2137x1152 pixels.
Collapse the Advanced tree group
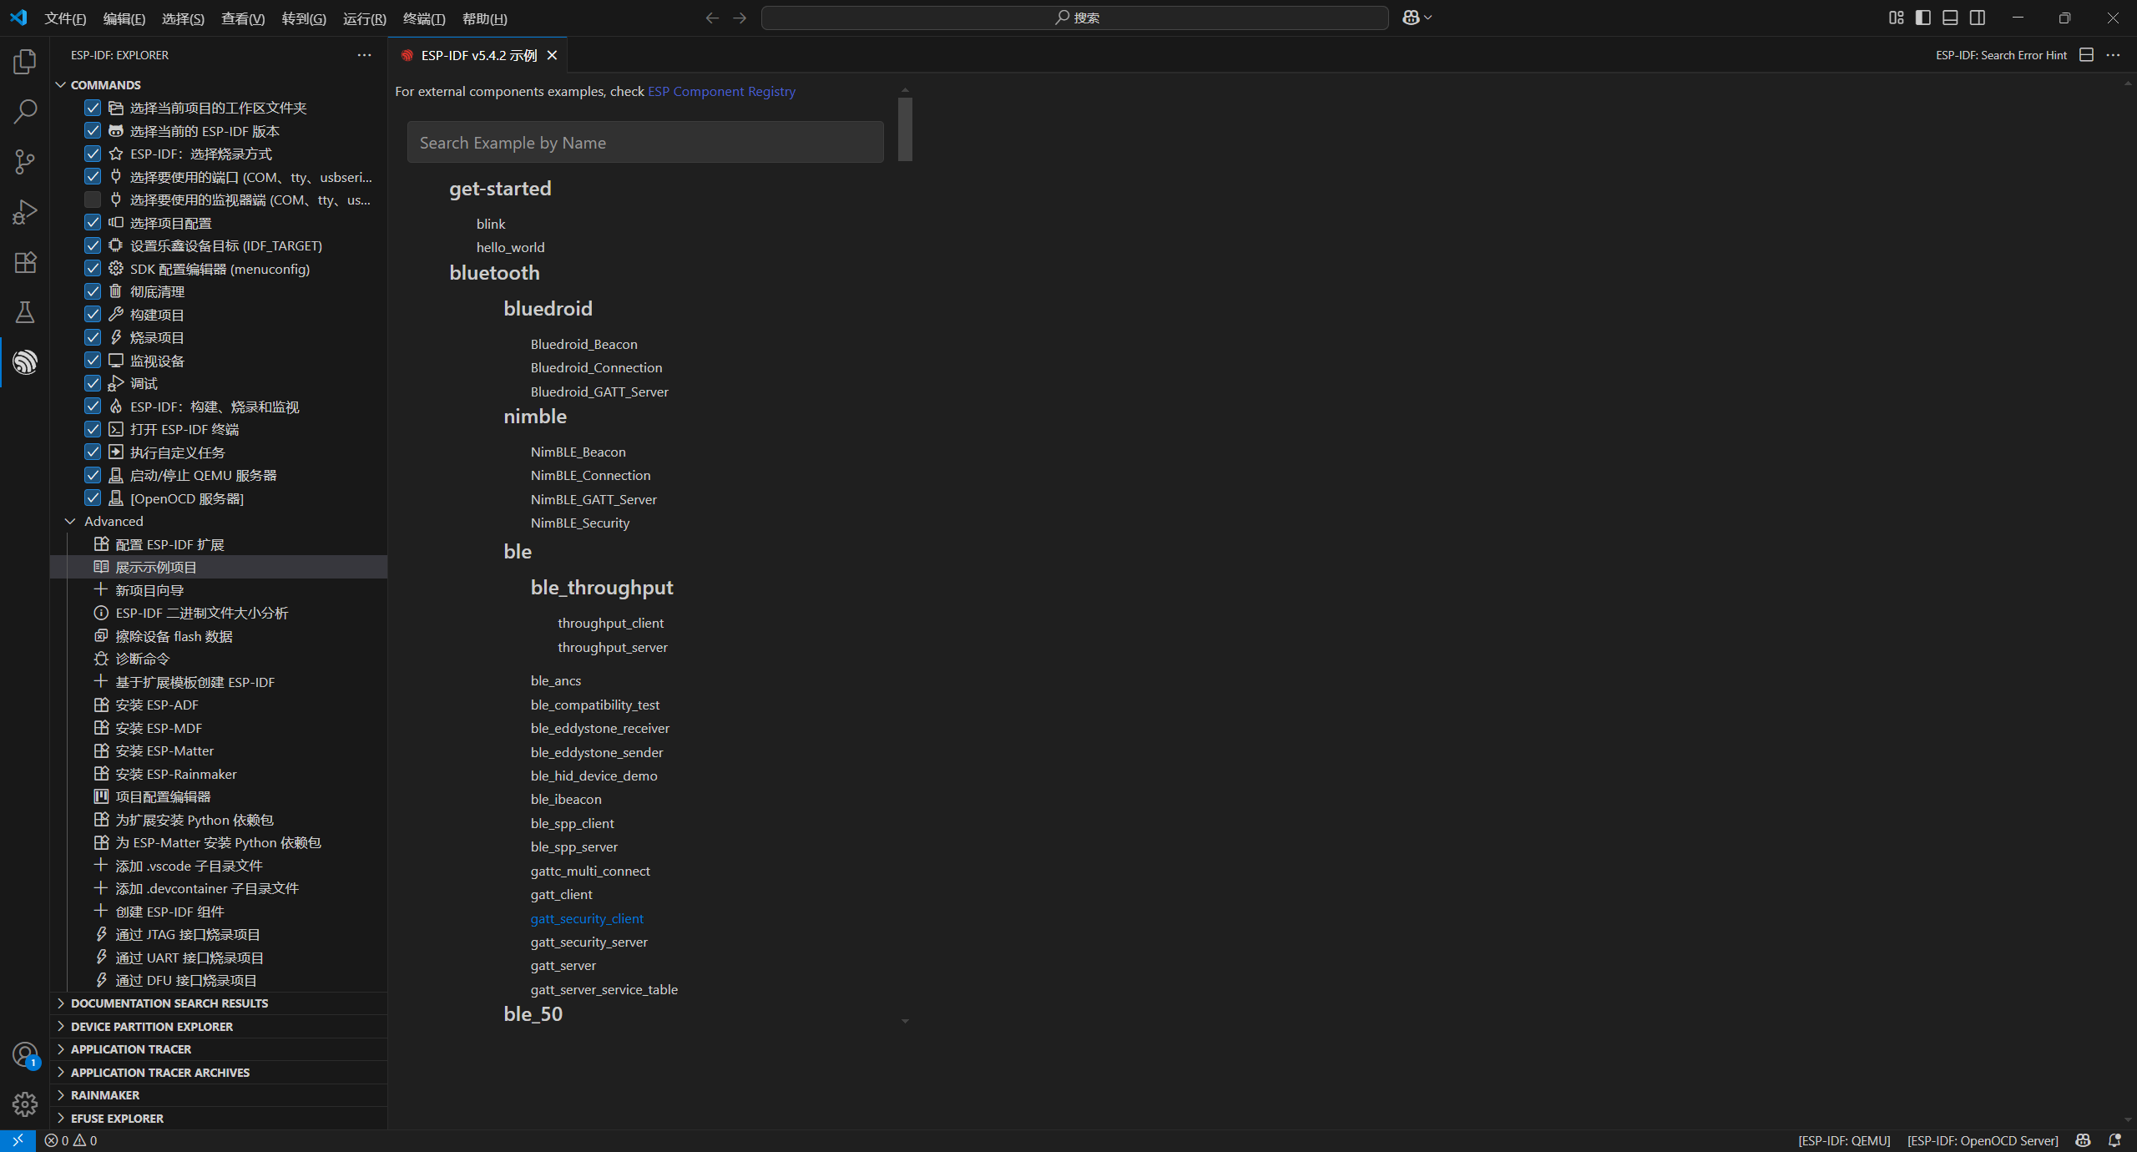(70, 521)
